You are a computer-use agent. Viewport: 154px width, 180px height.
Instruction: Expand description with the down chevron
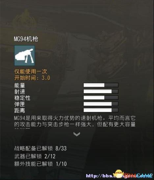point(77,134)
